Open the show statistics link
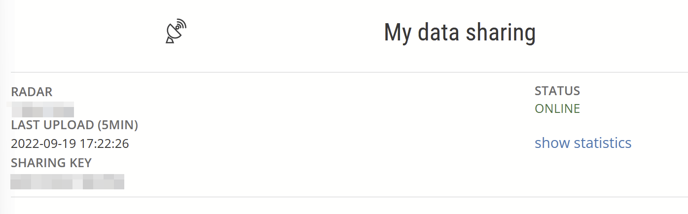The image size is (688, 214). click(x=583, y=143)
